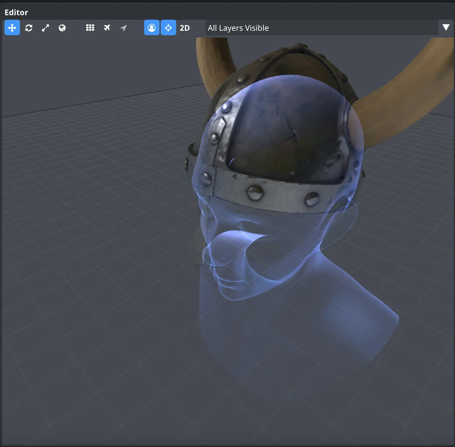Select the Move (translate) tool
This screenshot has width=455, height=447.
click(x=12, y=28)
